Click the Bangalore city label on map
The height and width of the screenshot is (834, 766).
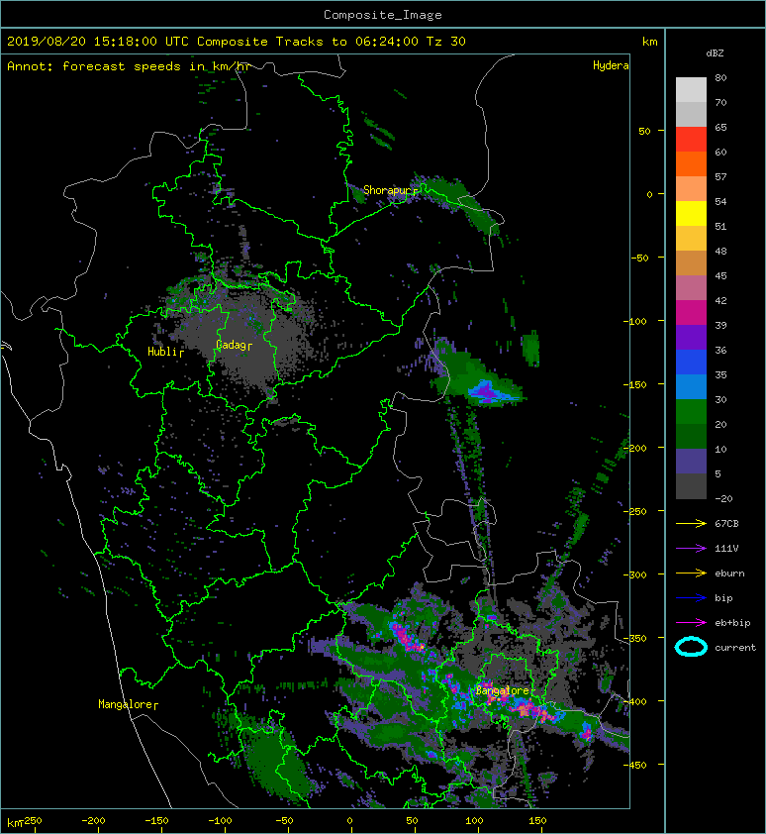coord(503,690)
